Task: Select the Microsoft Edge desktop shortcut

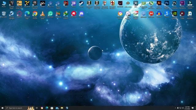Action: [27, 15]
